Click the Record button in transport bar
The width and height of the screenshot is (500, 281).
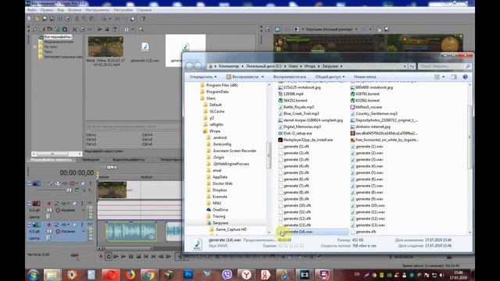click(101, 256)
